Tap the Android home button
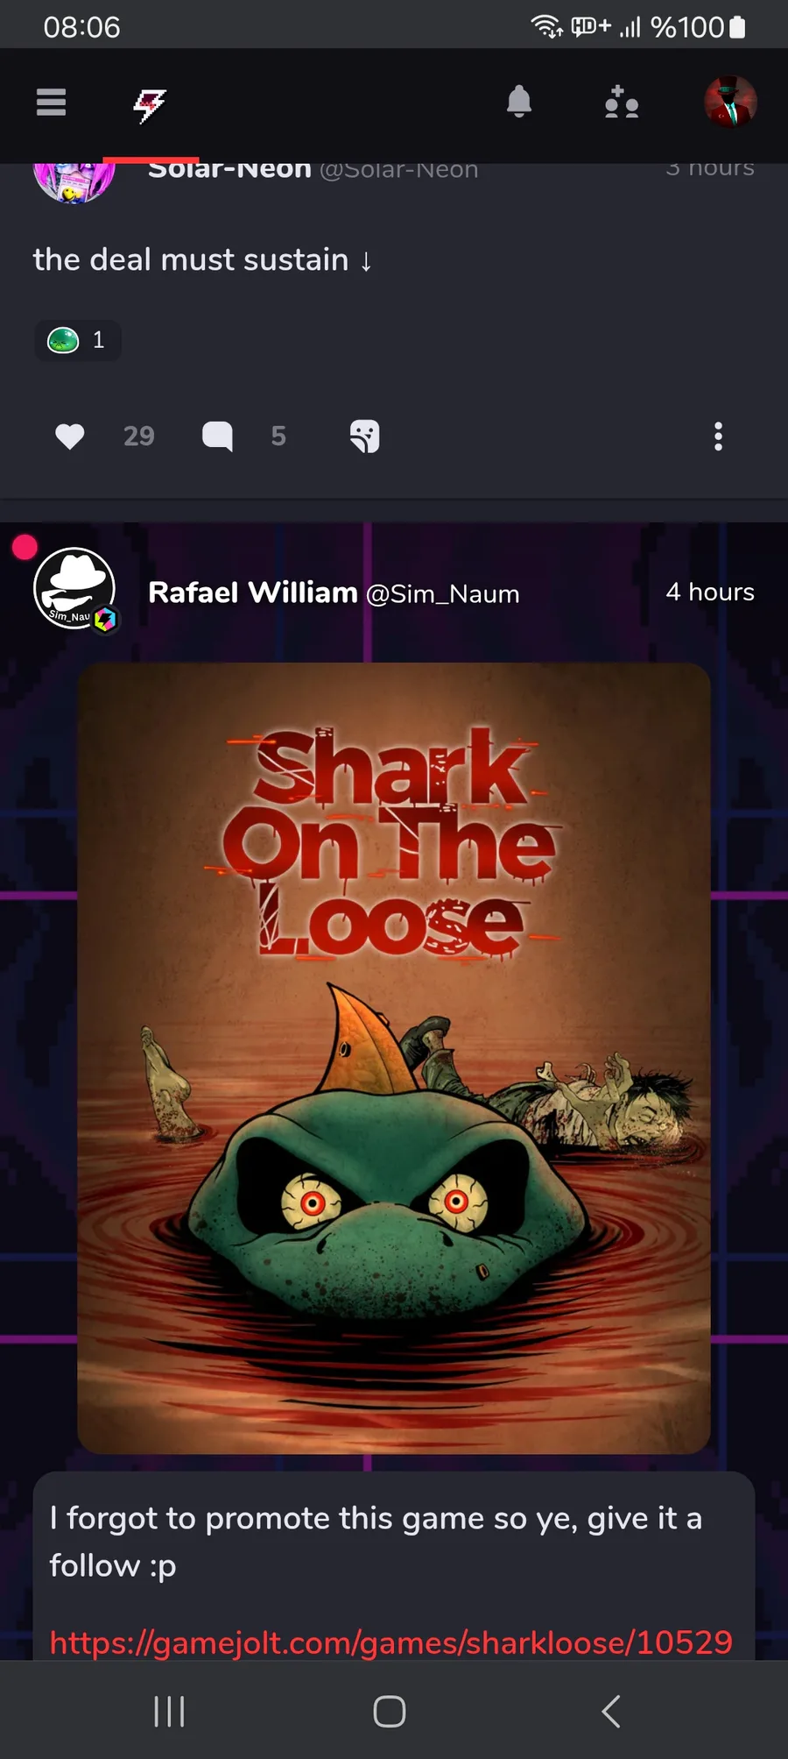Screen dimensions: 788x1759 [390, 1711]
